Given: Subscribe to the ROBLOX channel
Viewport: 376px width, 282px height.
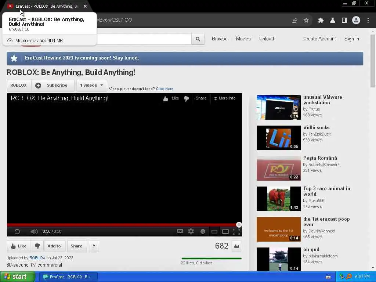Looking at the screenshot, I should [53, 85].
